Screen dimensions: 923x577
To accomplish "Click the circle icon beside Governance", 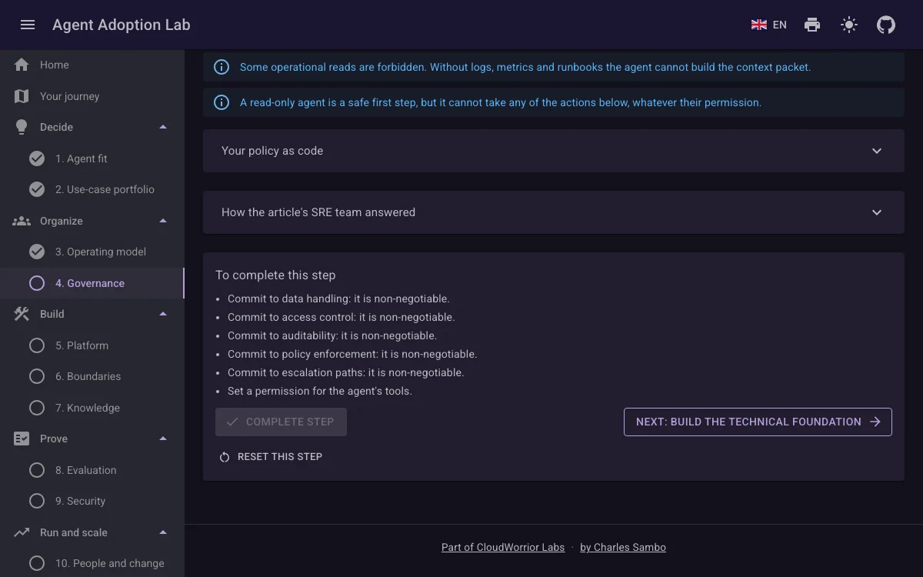I will (37, 283).
